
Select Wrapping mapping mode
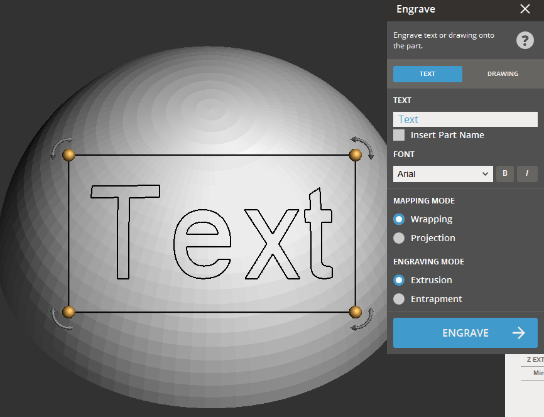399,219
